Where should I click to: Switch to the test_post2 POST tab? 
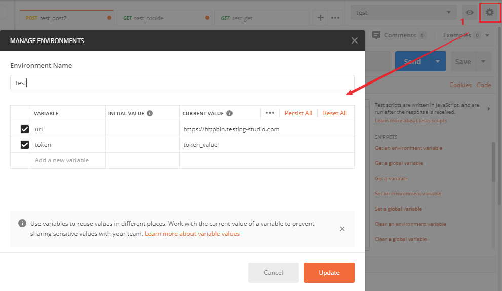(x=67, y=18)
